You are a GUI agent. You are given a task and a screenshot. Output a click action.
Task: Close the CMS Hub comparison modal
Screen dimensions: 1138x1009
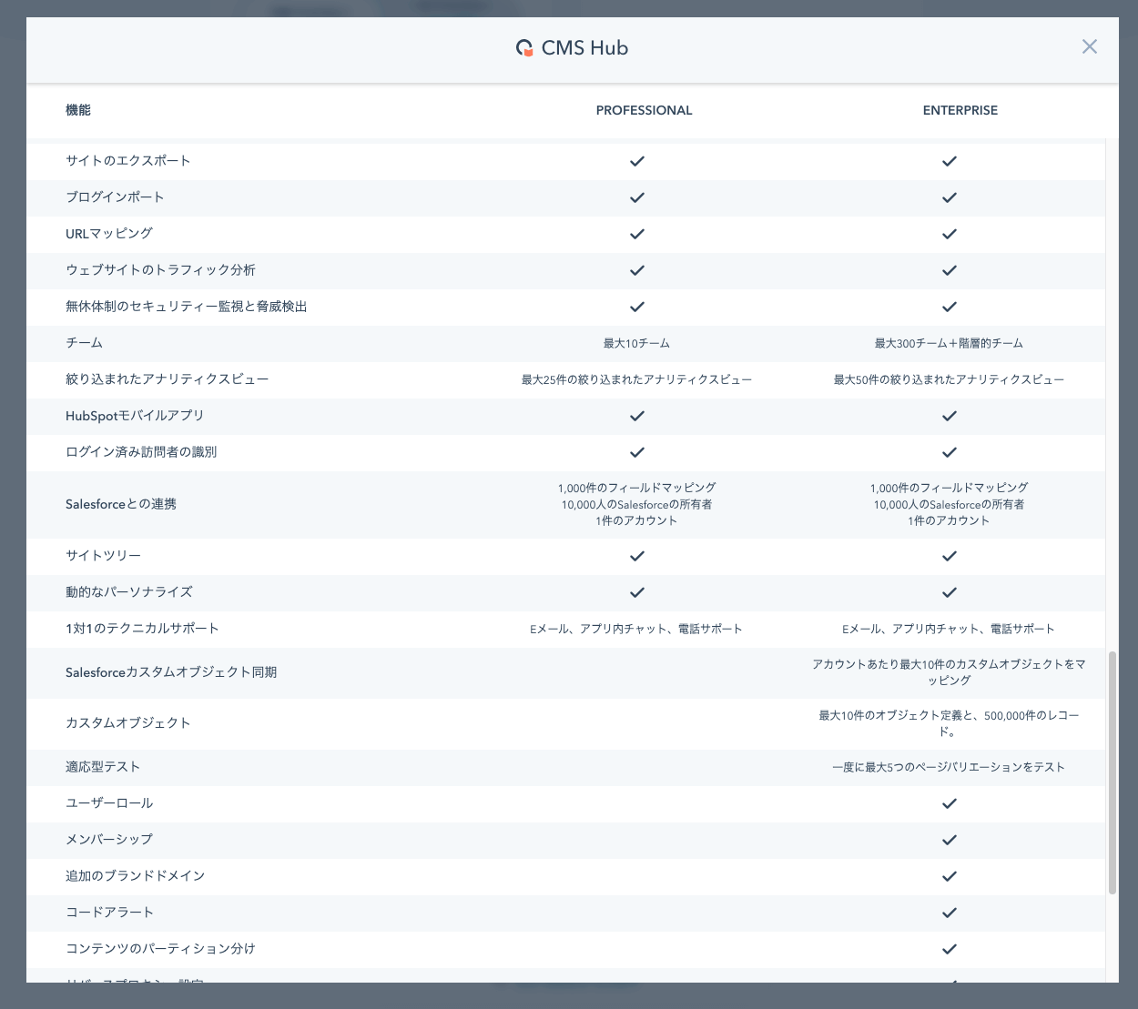click(x=1089, y=46)
